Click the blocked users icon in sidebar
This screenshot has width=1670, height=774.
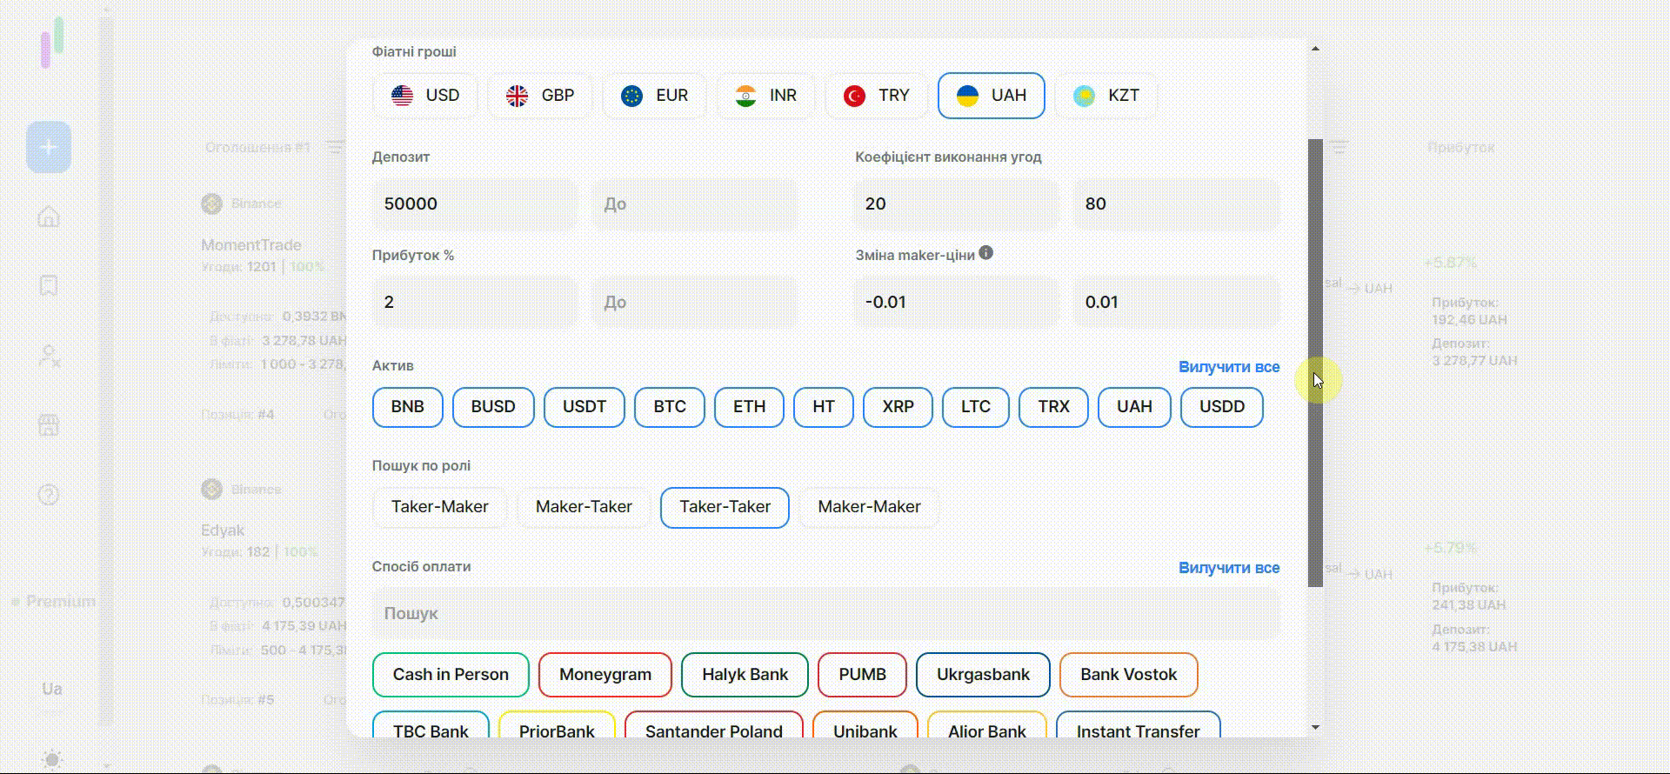pos(49,356)
